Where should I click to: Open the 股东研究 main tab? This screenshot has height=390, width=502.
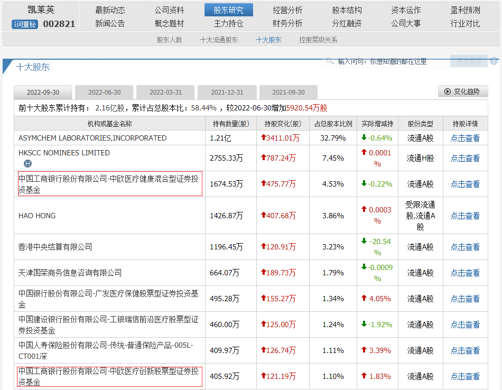(228, 10)
